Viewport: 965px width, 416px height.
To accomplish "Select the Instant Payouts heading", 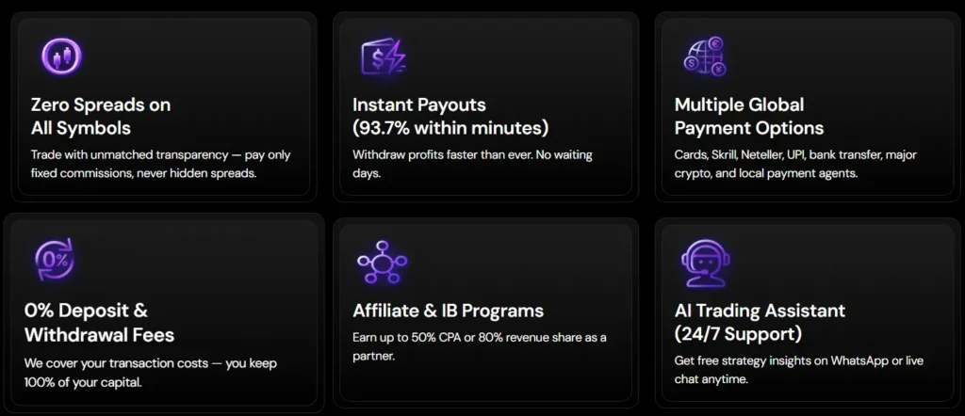I will coord(418,104).
